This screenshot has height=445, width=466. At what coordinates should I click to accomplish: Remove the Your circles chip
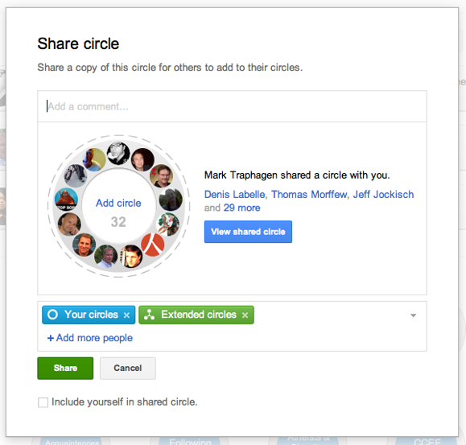click(x=126, y=315)
